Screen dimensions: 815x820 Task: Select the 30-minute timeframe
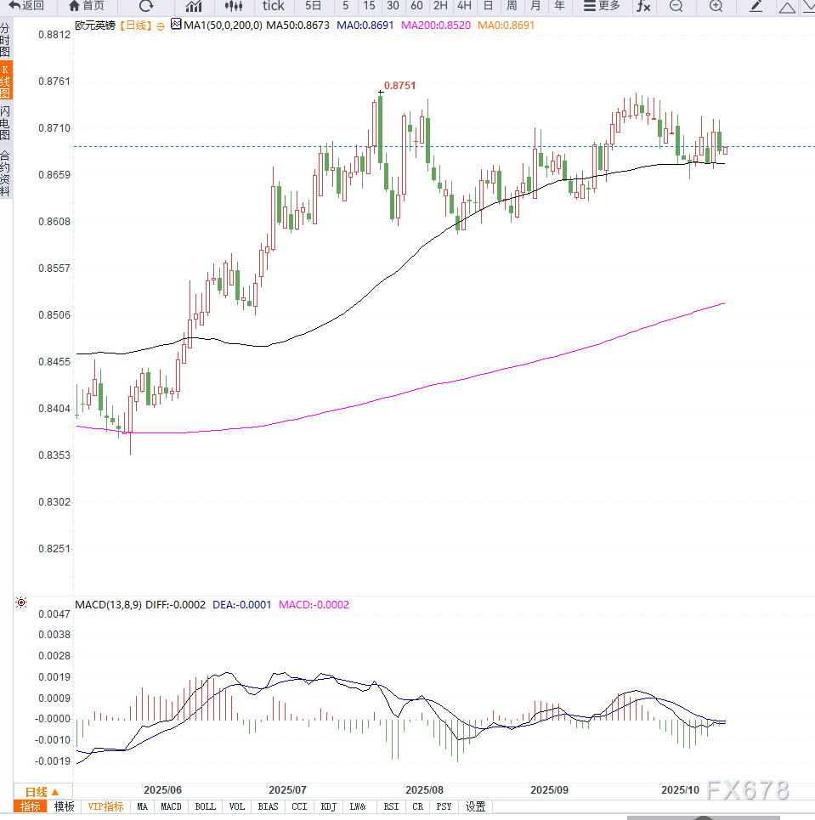[x=393, y=6]
